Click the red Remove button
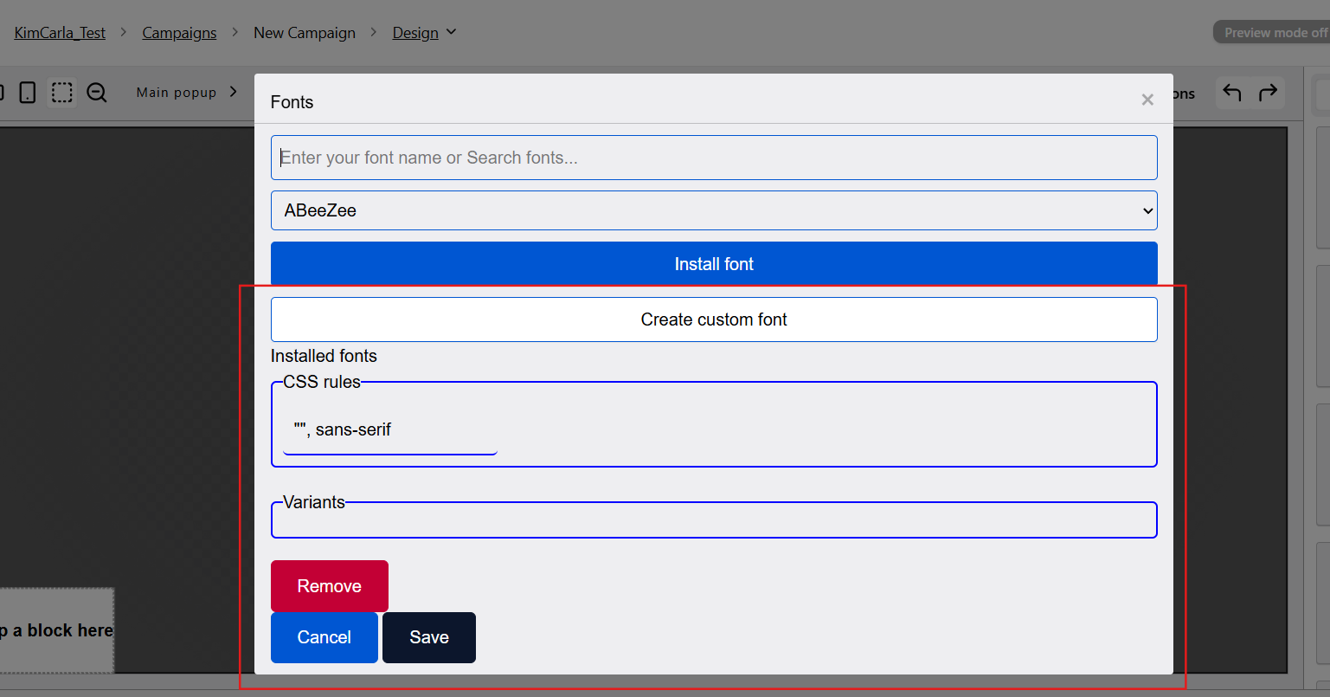The width and height of the screenshot is (1330, 697). click(x=330, y=586)
